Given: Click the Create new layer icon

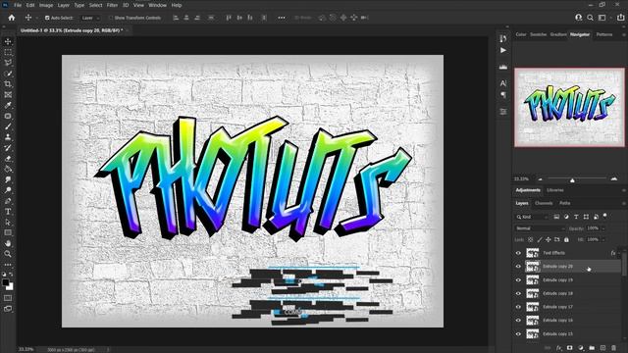Looking at the screenshot, I should (602, 348).
